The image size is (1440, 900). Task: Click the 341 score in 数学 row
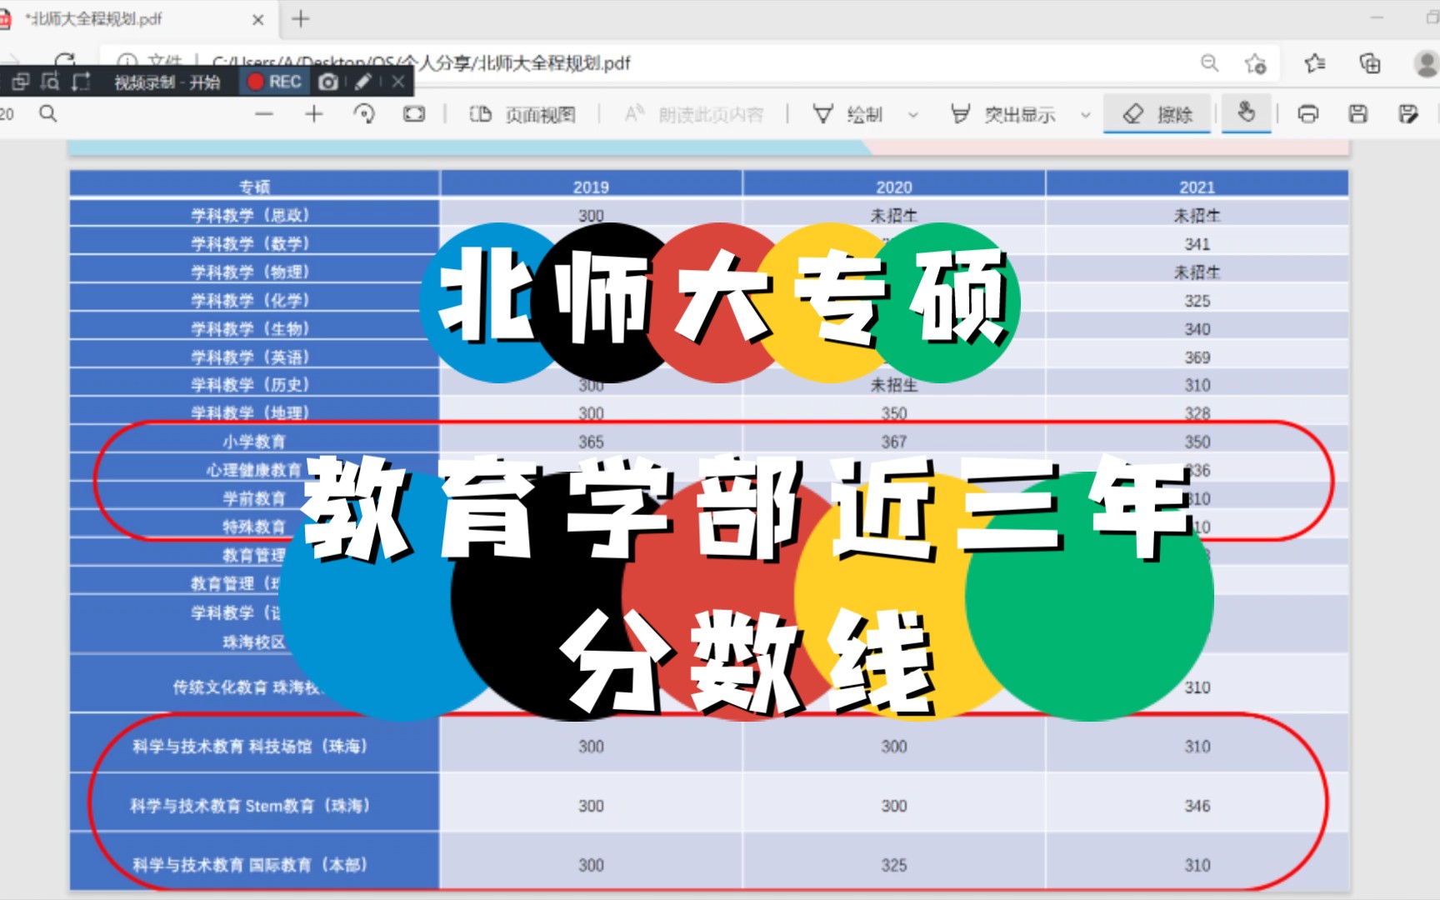click(1197, 244)
